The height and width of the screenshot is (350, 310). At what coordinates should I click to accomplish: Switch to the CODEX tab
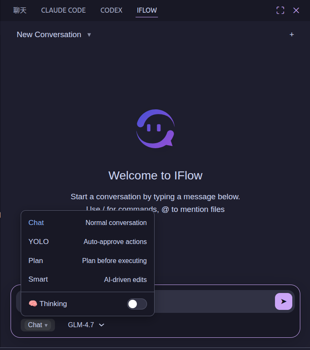pos(111,10)
